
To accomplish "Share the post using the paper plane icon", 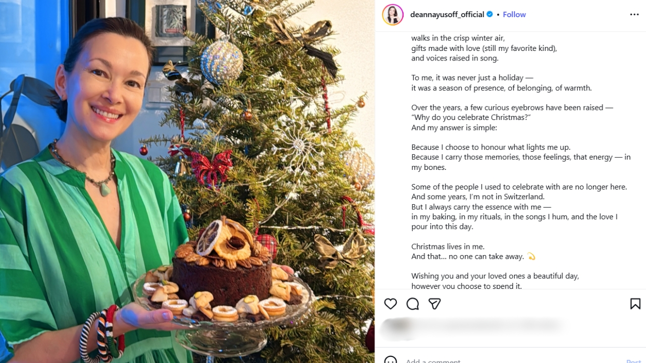I will click(435, 304).
